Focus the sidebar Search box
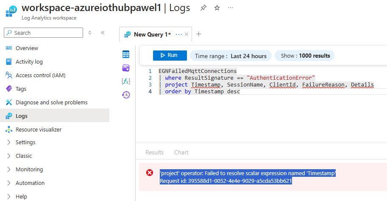 click(x=43, y=33)
